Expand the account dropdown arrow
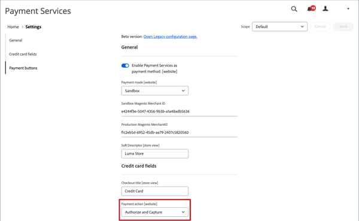Screen dimensions: 359x221 348,9
